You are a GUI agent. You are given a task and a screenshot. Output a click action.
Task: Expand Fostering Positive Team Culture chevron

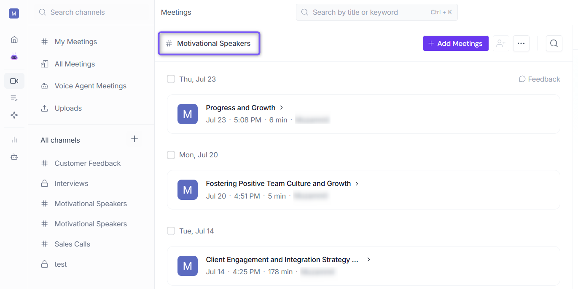click(x=357, y=184)
